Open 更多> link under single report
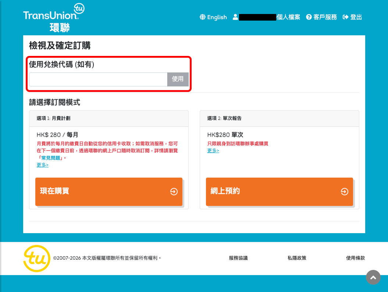Screen dimensions: 388x292 point(213,150)
